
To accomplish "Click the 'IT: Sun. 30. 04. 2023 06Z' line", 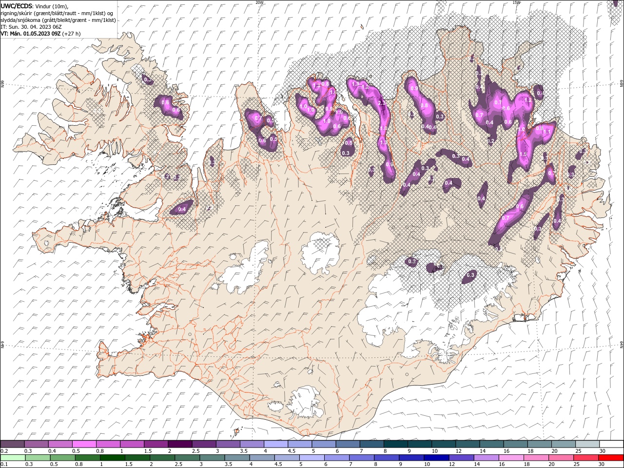I will [x=31, y=27].
